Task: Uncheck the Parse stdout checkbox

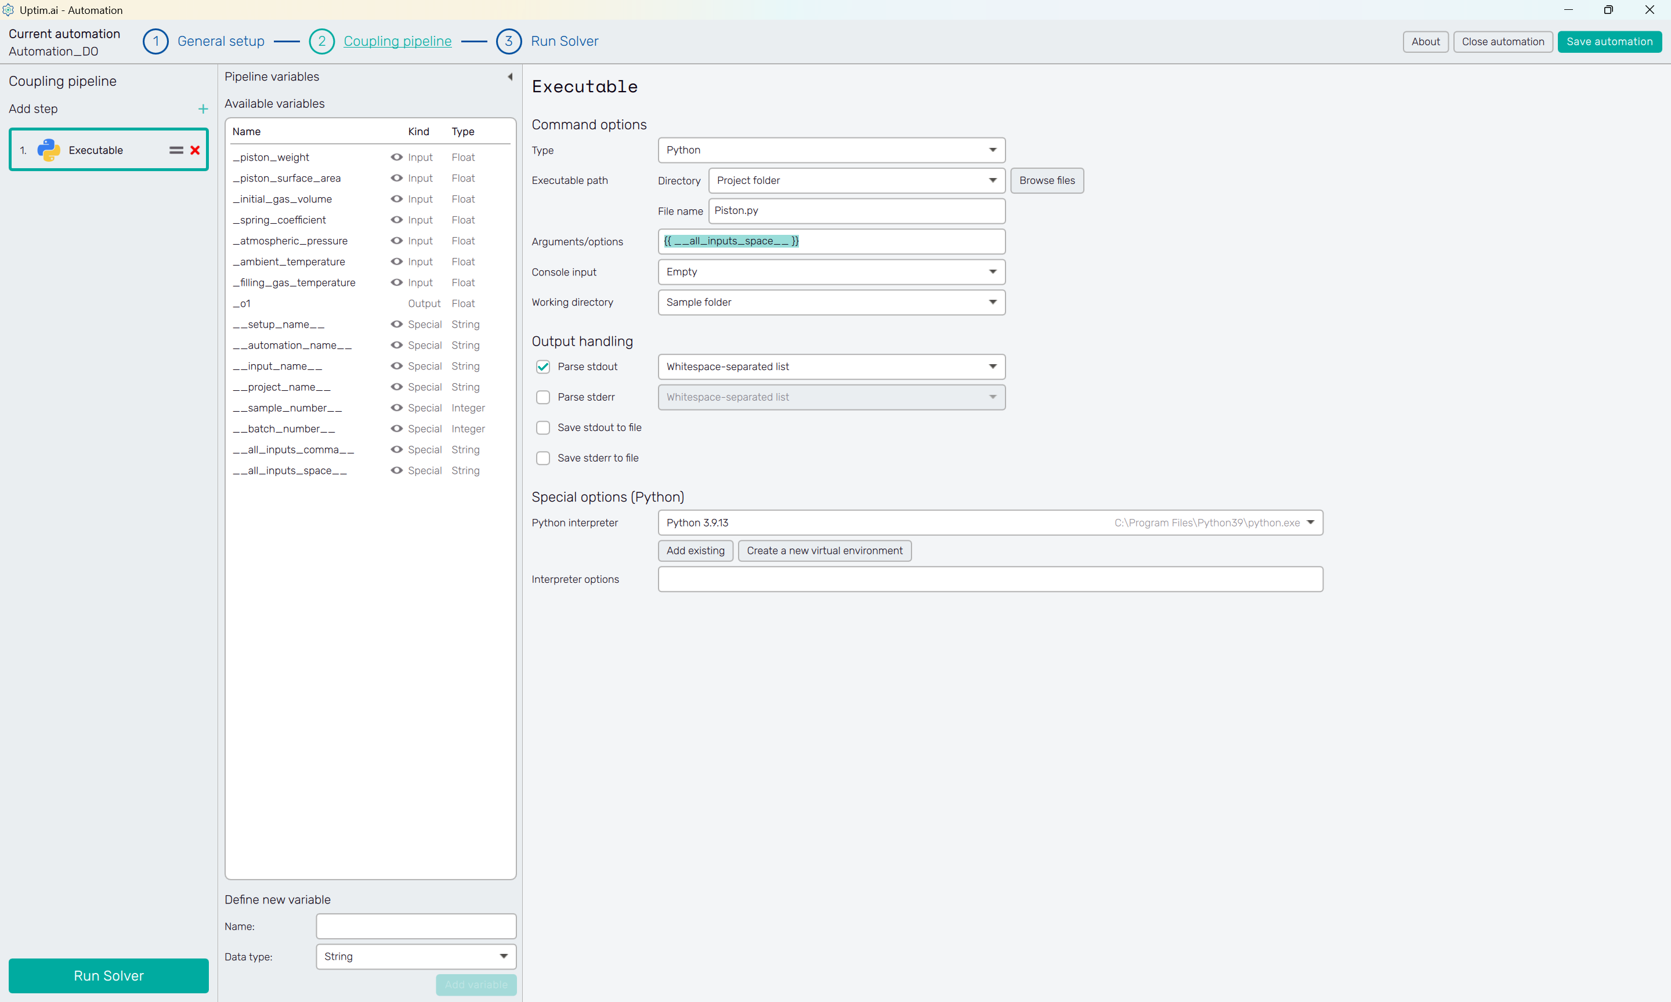Action: pyautogui.click(x=543, y=366)
